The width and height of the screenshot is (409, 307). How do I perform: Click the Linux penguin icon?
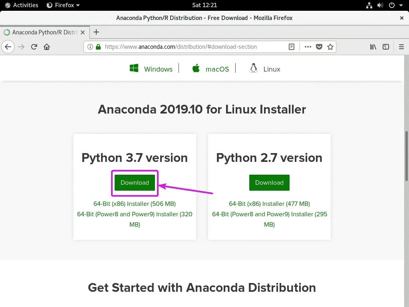[253, 68]
